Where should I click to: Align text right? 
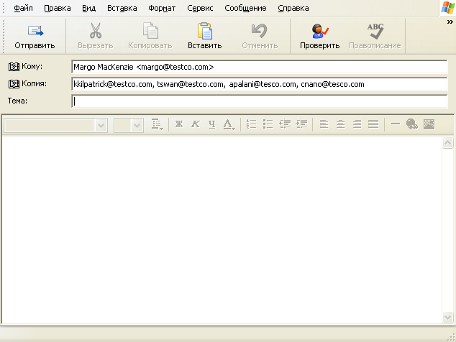[357, 124]
